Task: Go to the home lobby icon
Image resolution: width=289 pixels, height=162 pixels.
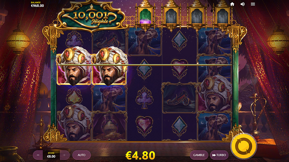Action: (232, 4)
